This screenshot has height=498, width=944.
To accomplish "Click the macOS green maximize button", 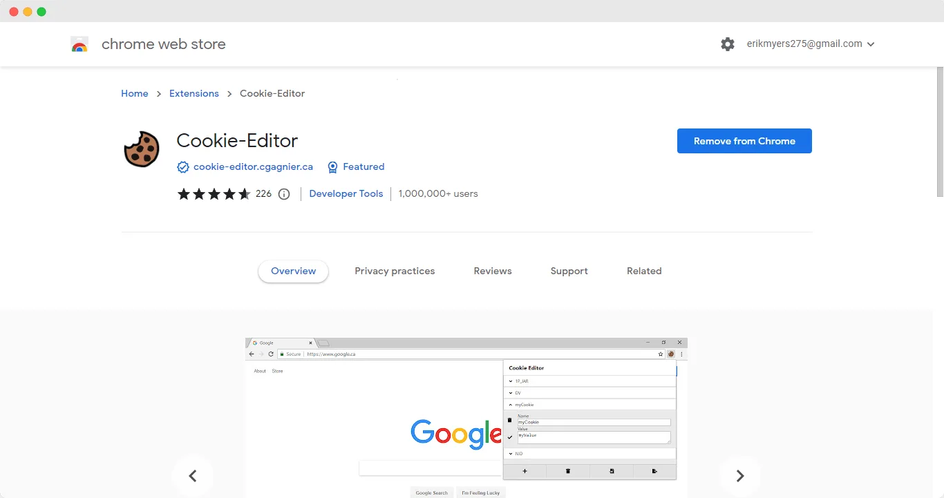I will (x=41, y=12).
